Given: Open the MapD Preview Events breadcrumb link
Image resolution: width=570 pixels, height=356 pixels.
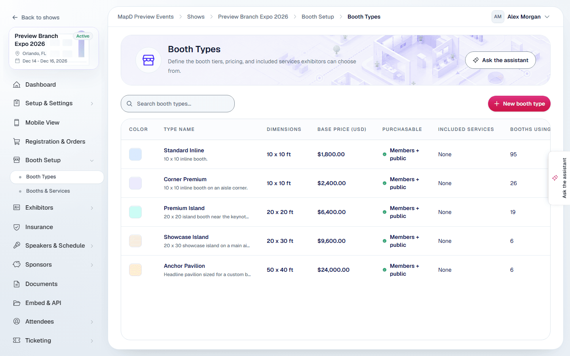Looking at the screenshot, I should coord(146,17).
